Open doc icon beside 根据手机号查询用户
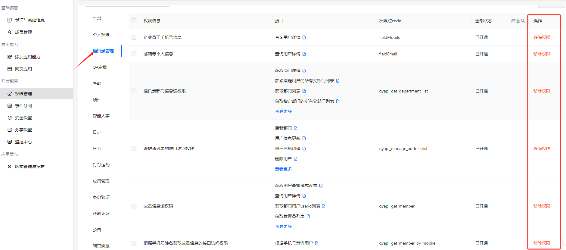This screenshot has width=566, height=250. [317, 243]
